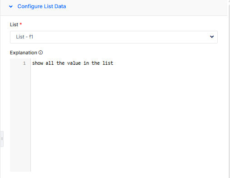This screenshot has height=178, width=230.
Task: Select line number 1 in the gutter
Action: 24,63
